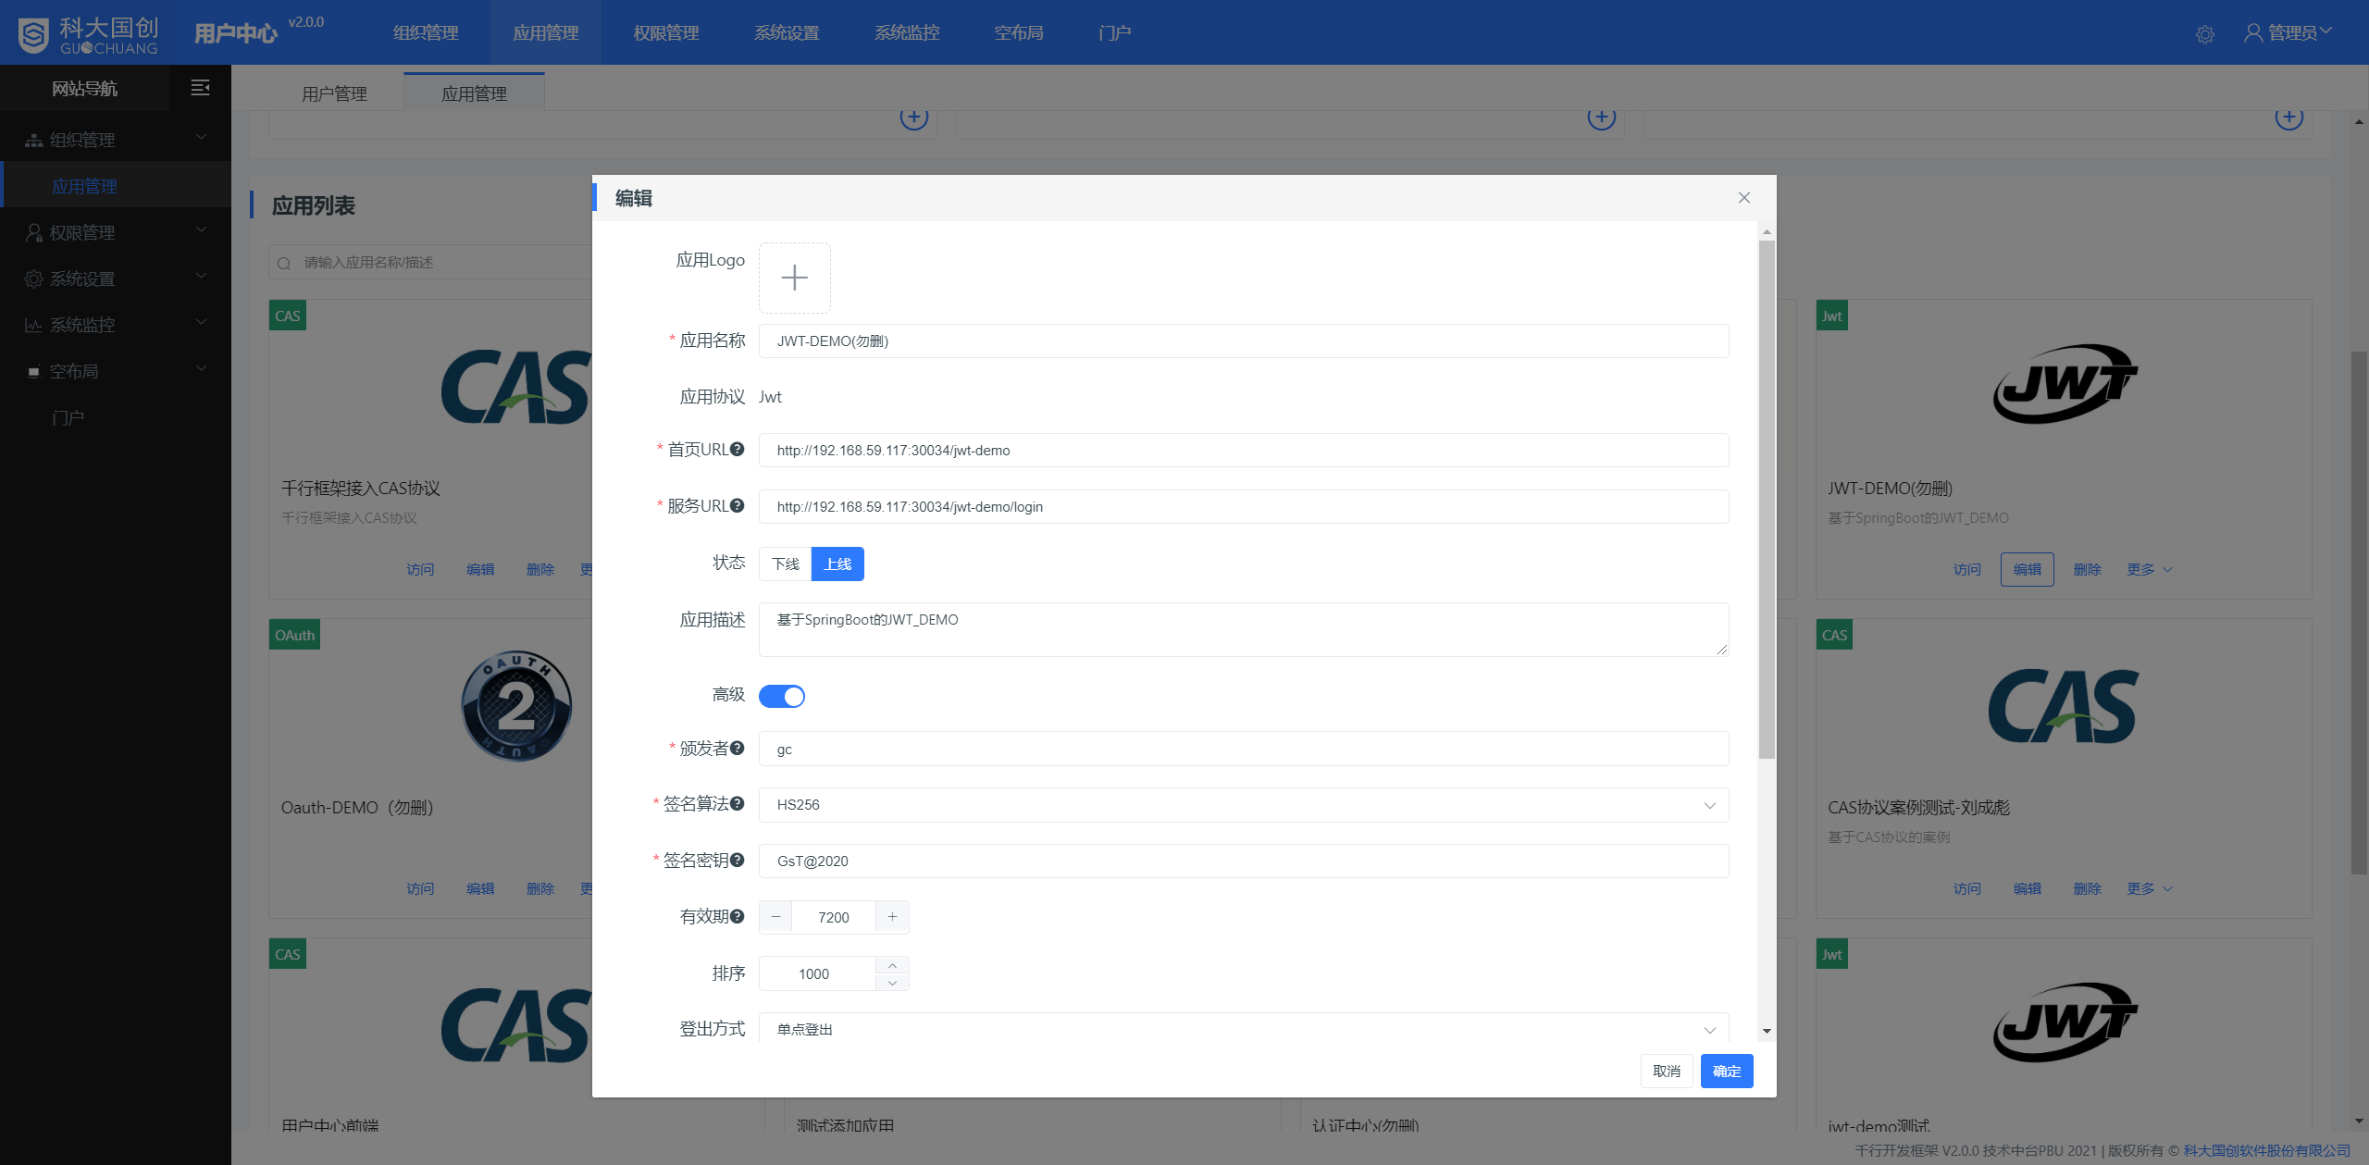This screenshot has height=1165, width=2369.
Task: Click the 空布局 sidebar icon
Action: [x=34, y=372]
